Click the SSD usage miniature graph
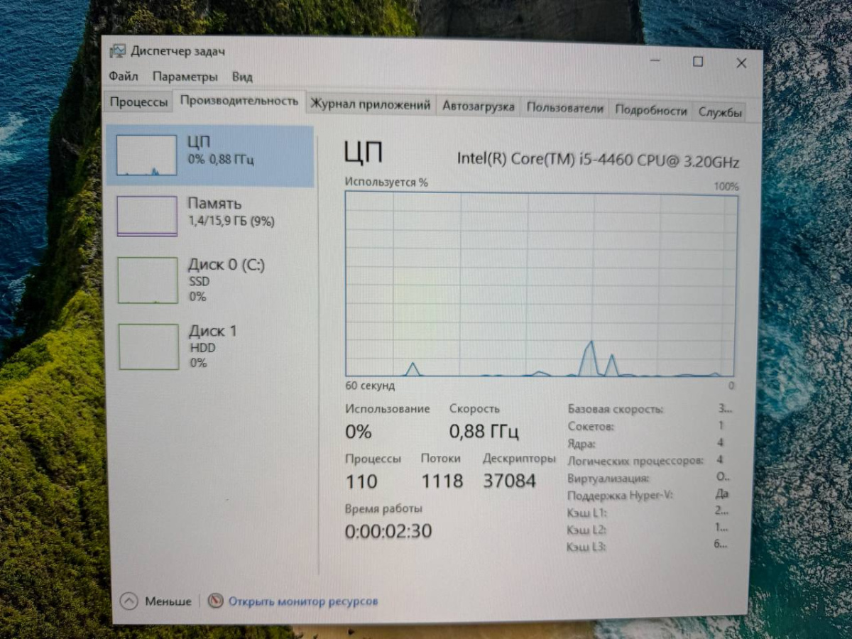Image resolution: width=852 pixels, height=639 pixels. pos(147,280)
